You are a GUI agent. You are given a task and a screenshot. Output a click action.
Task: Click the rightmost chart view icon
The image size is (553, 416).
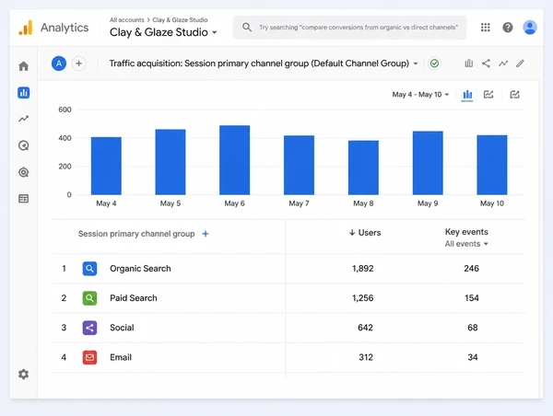click(x=515, y=95)
